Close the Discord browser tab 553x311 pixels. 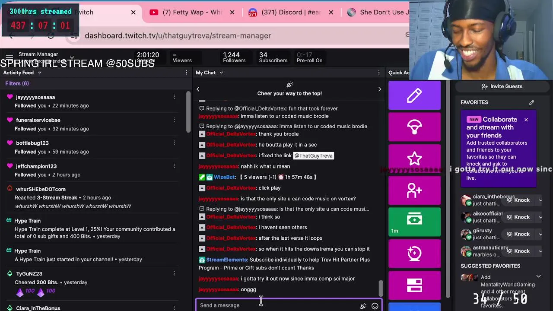[331, 12]
